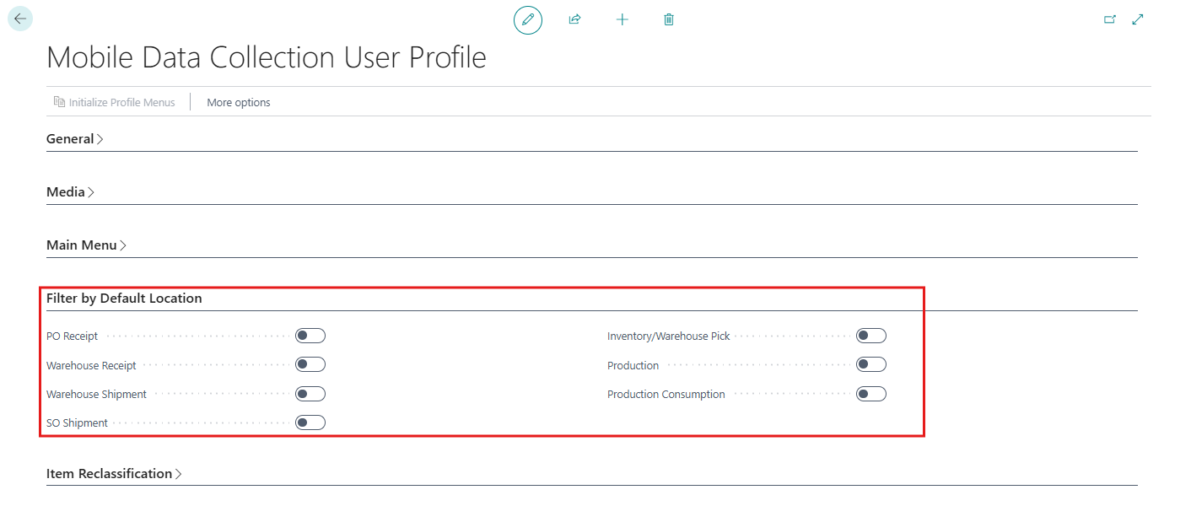Expand the Main Menu section
The width and height of the screenshot is (1191, 522).
(85, 245)
